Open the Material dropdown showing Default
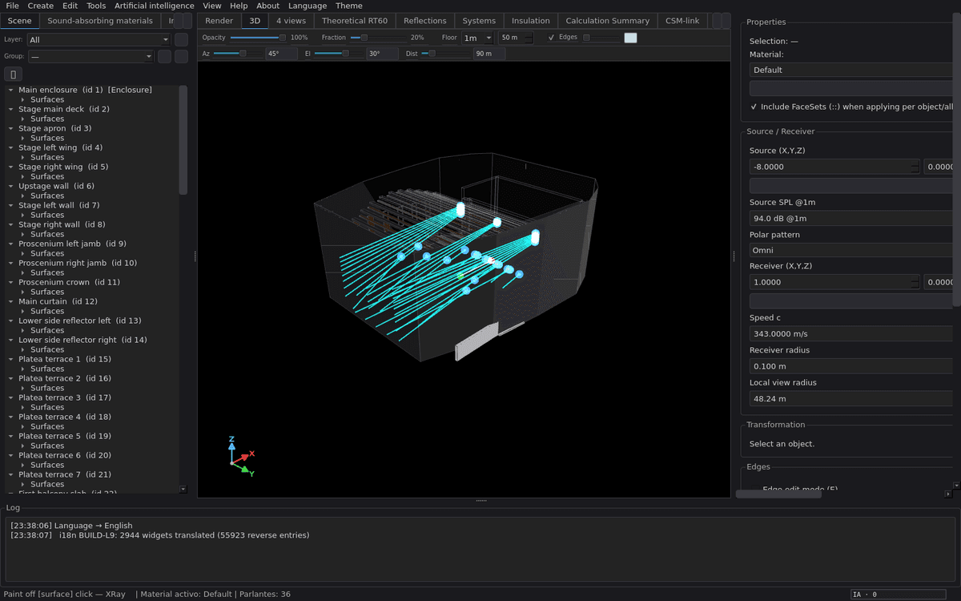Image resolution: width=961 pixels, height=601 pixels. 850,70
